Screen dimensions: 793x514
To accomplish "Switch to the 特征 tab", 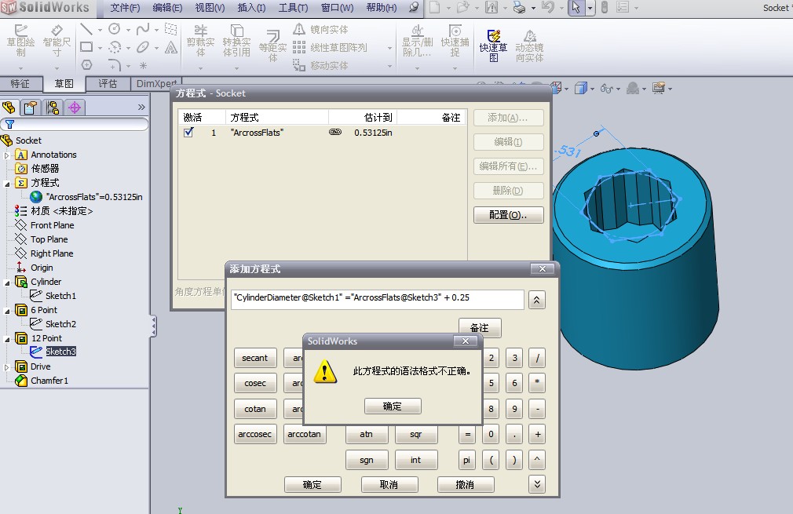I will (x=20, y=83).
